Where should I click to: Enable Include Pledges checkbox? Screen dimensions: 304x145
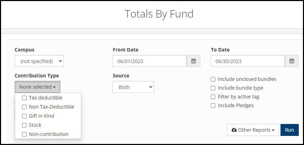(x=213, y=106)
